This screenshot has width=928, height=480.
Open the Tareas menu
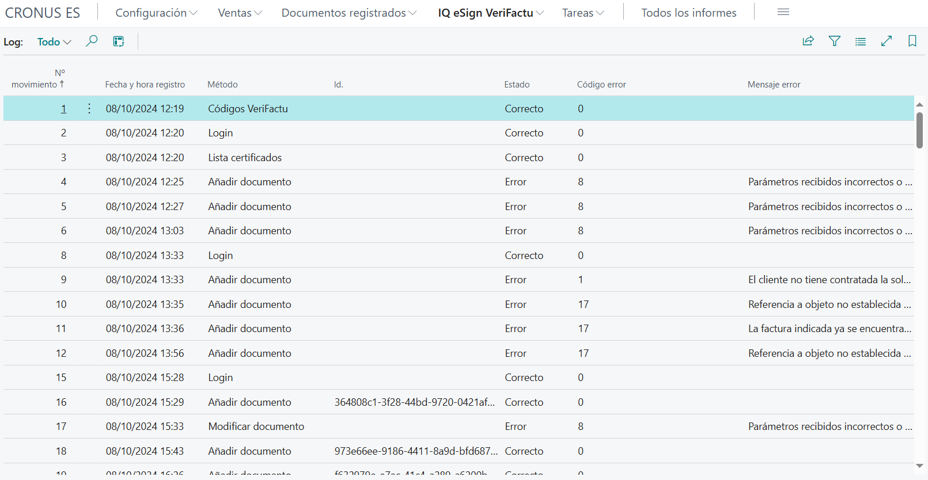pyautogui.click(x=583, y=13)
